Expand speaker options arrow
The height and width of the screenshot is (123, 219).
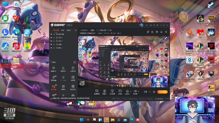(138, 92)
